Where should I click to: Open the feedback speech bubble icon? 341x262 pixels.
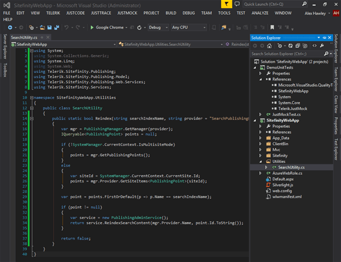pos(237,4)
